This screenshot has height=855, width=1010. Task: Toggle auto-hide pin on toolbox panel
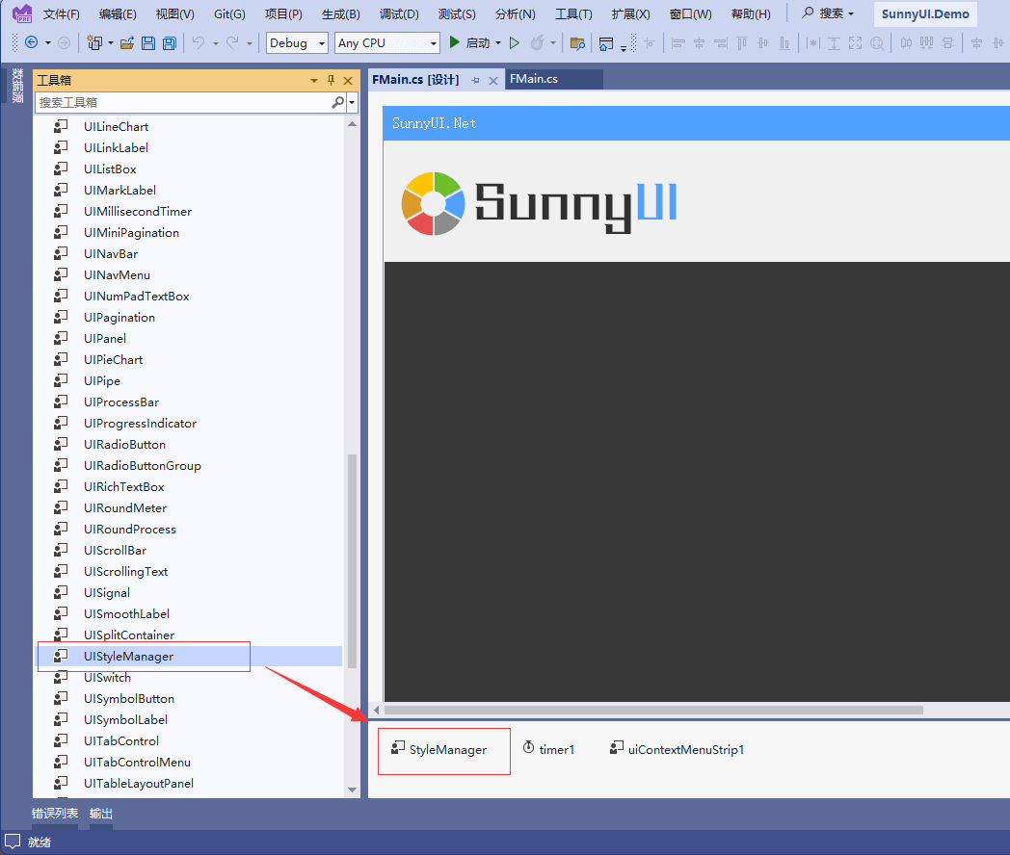pyautogui.click(x=332, y=81)
